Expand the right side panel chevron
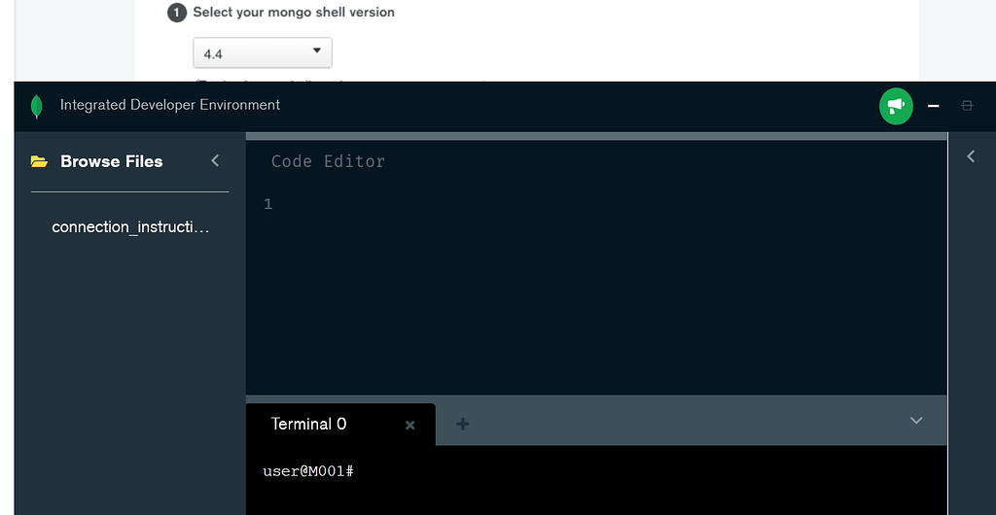Screen dimensions: 996x515 pos(971,156)
